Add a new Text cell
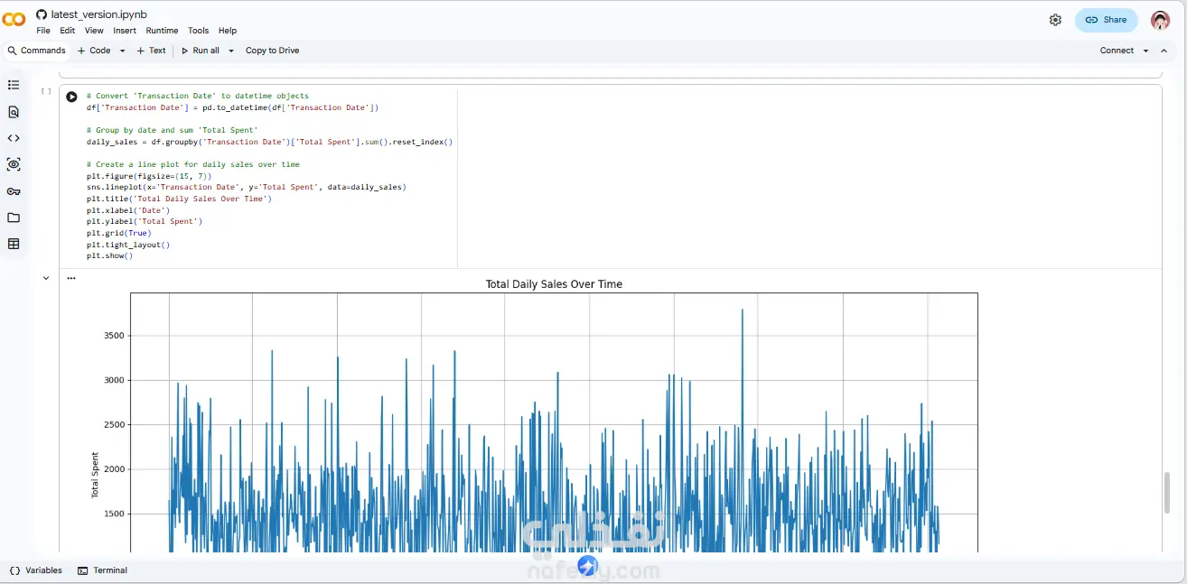 pyautogui.click(x=151, y=51)
